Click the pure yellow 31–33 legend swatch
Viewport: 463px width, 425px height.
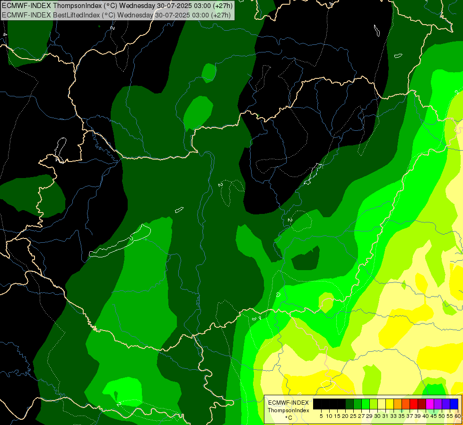389,404
